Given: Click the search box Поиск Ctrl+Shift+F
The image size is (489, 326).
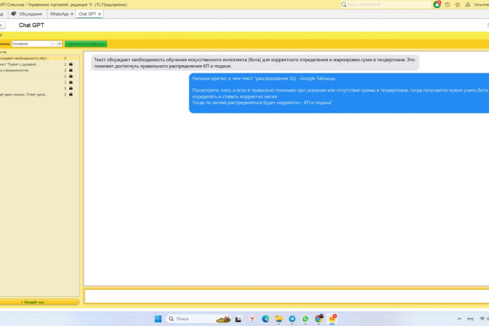Looking at the screenshot, I should point(386,5).
